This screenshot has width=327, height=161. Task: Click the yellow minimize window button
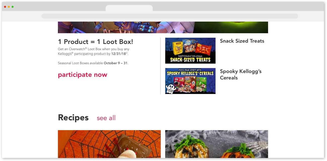tap(9, 7)
